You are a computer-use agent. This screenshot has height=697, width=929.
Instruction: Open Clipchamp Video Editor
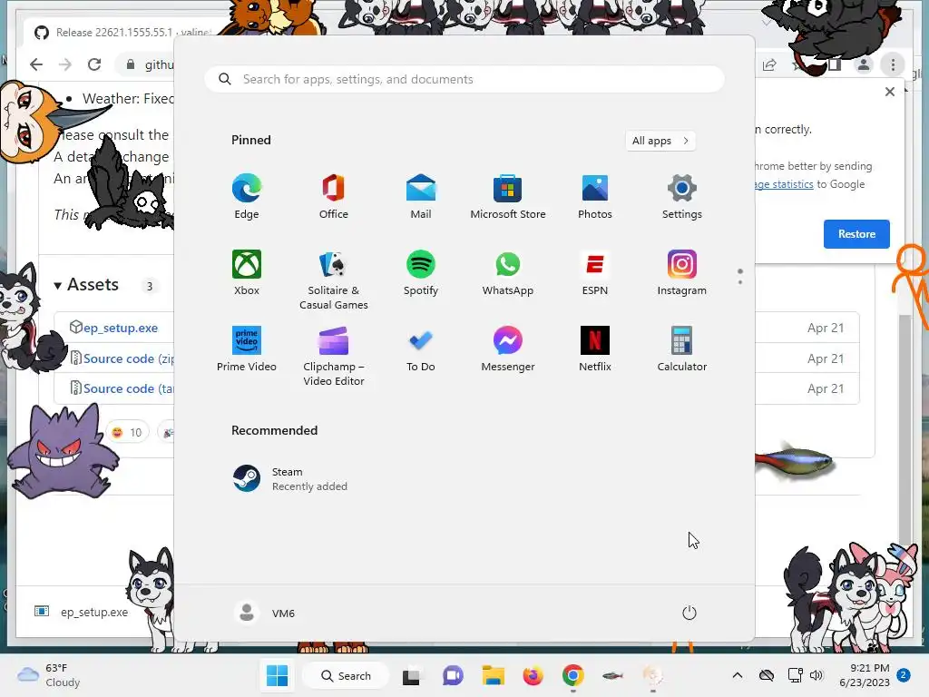coord(334,356)
